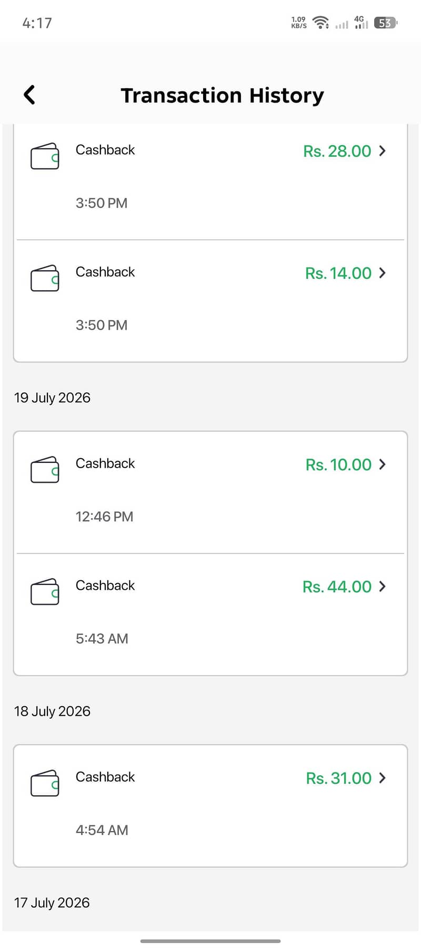The height and width of the screenshot is (950, 421).
Task: Open chevron next to Rs. 44.00
Action: point(383,586)
